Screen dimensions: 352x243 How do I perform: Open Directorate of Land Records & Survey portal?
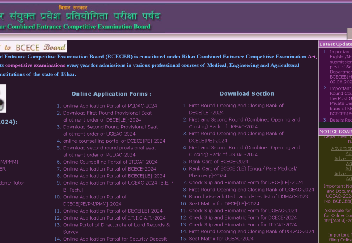click(116, 225)
